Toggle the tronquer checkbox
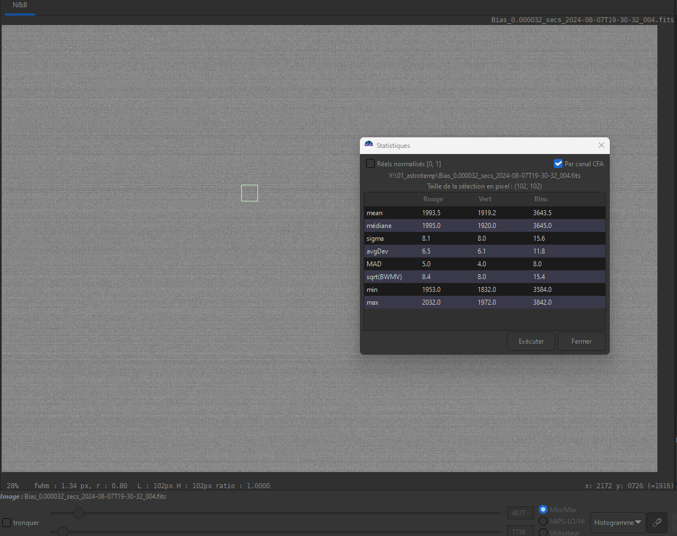677x536 pixels. (7, 523)
